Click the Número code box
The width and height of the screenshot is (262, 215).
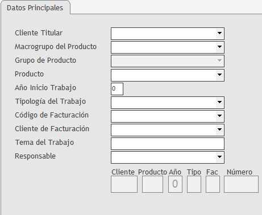pos(241,184)
